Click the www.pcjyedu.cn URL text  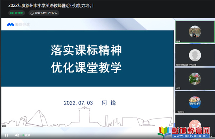(x=191, y=136)
